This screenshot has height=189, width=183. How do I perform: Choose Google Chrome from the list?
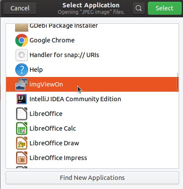92,40
